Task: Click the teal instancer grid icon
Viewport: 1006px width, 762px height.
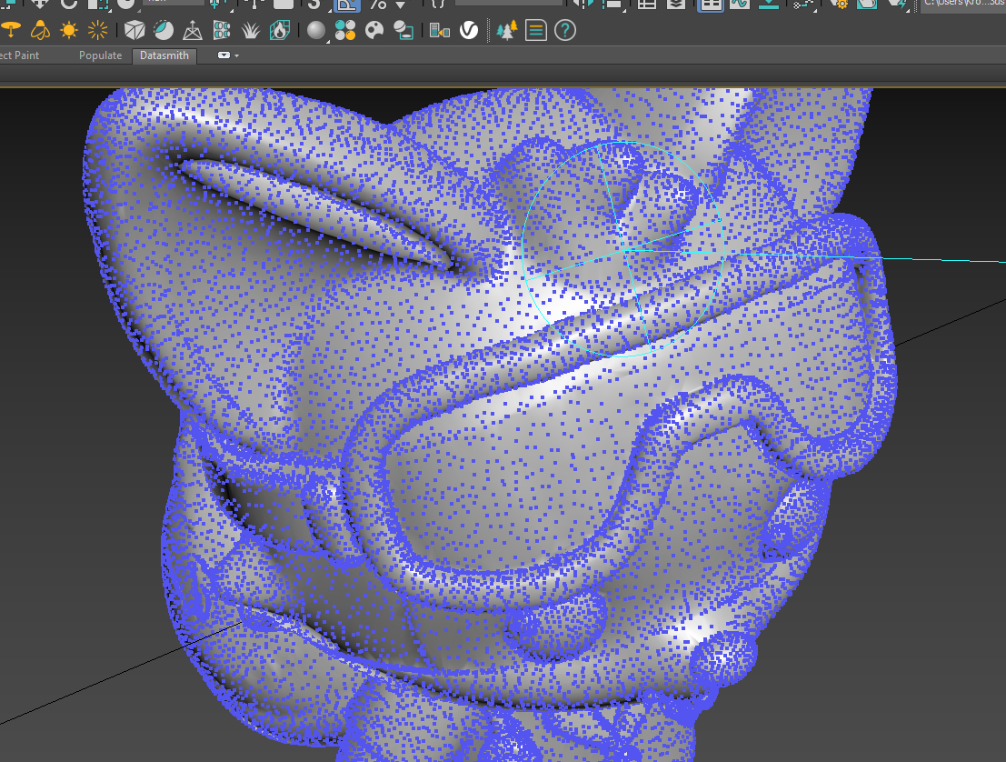Action: coord(222,30)
